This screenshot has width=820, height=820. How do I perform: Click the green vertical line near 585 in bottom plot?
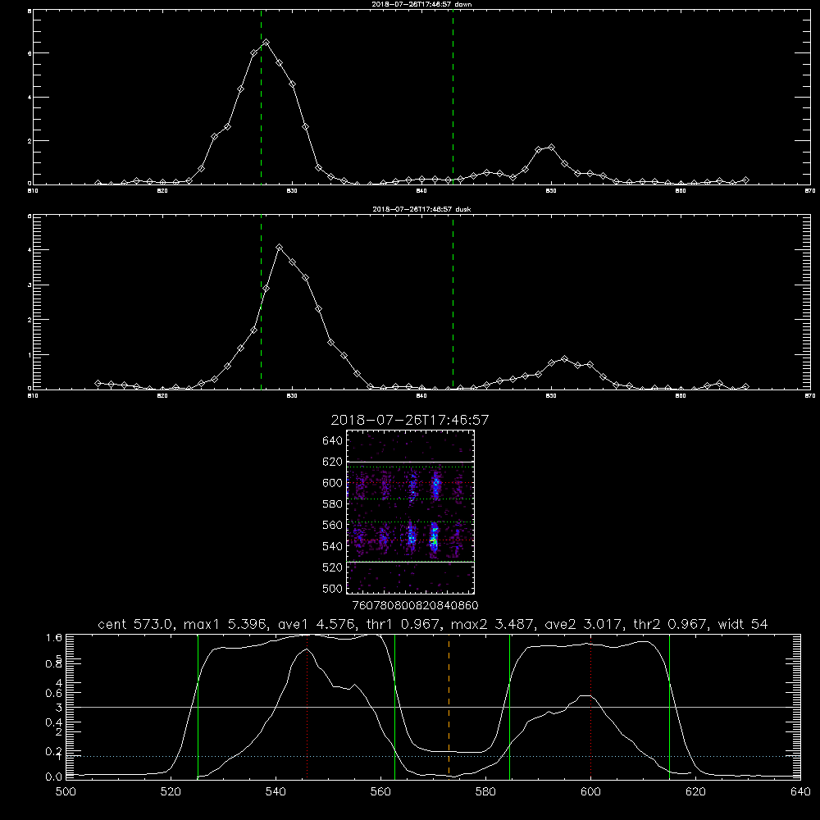pyautogui.click(x=509, y=706)
